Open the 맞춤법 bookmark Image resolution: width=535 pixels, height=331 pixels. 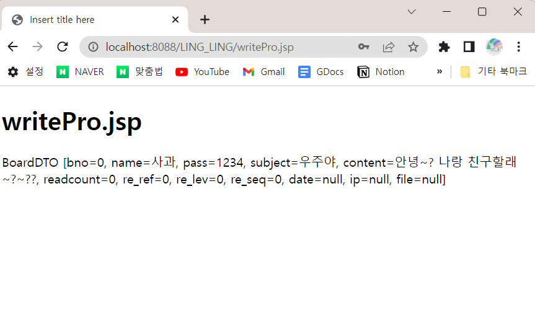[139, 72]
